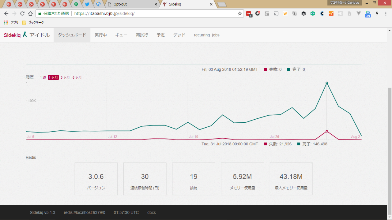This screenshot has height=220, width=392.
Task: Switch to the Opt-out browser tab
Action: tap(132, 4)
